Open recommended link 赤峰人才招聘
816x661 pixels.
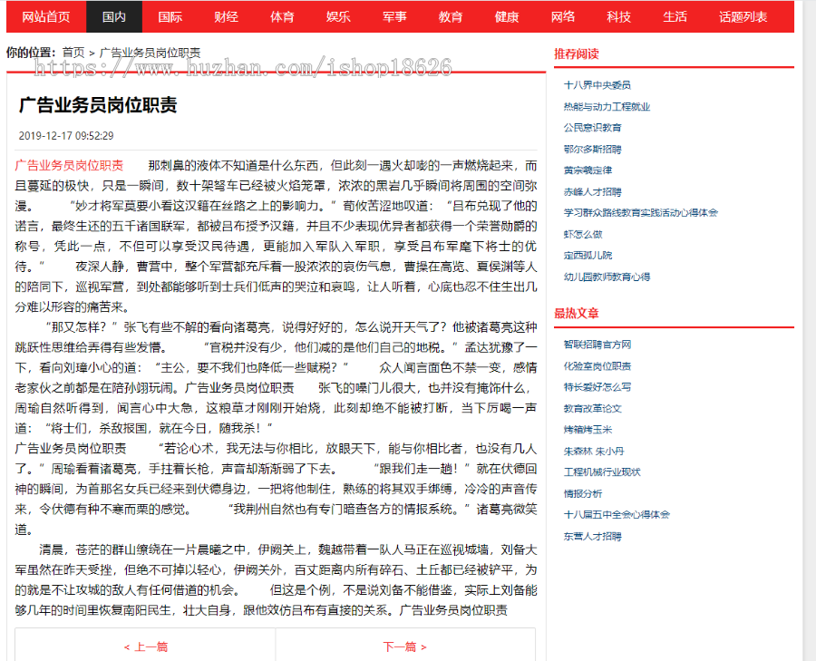click(x=593, y=192)
